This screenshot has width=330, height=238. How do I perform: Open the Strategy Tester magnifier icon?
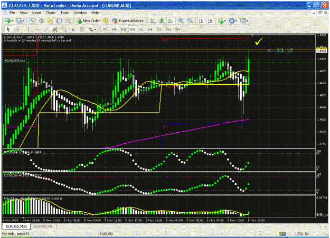[68, 21]
